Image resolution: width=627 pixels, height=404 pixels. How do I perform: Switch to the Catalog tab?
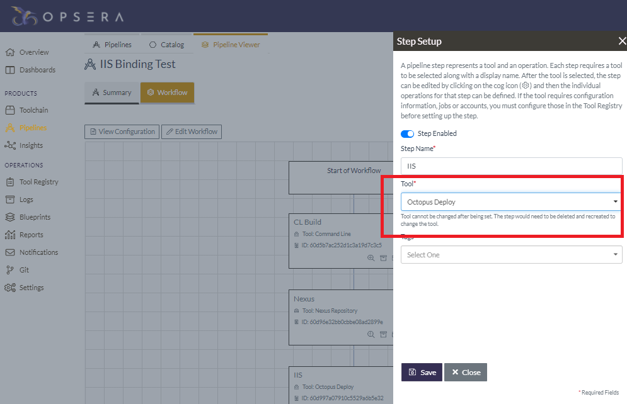(x=166, y=45)
